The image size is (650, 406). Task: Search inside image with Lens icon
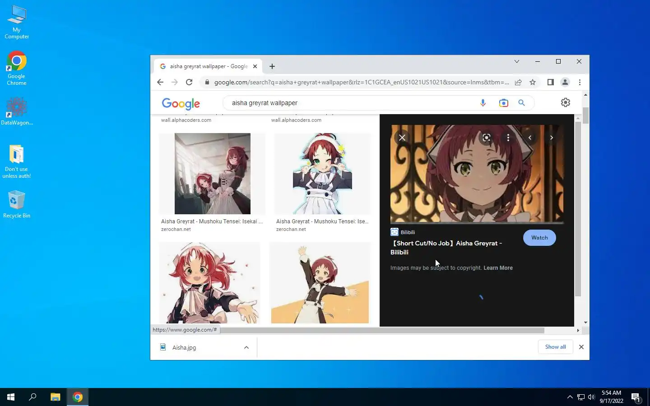486,138
